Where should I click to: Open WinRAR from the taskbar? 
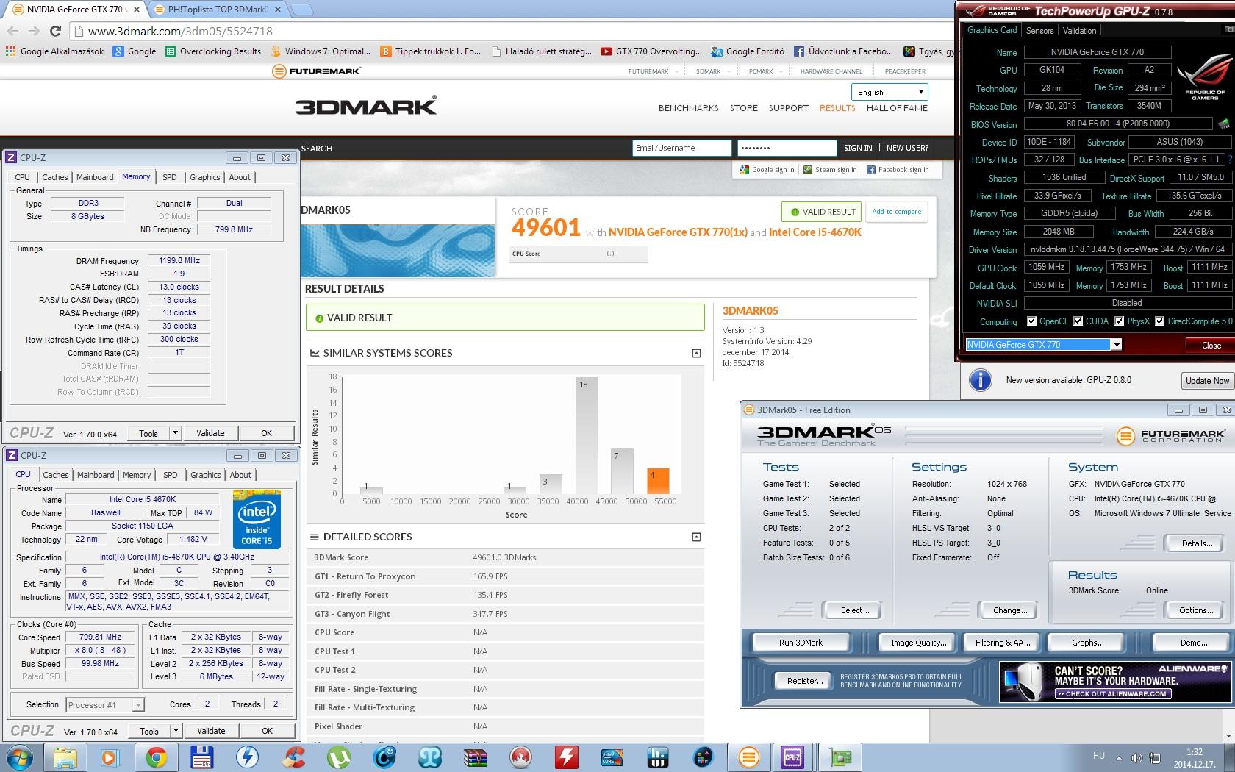475,757
